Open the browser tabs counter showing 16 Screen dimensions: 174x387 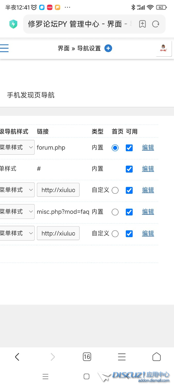pos(87,357)
